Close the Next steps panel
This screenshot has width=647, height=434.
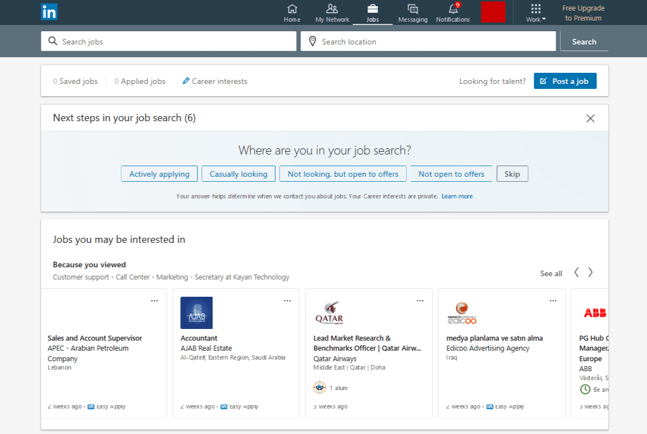pyautogui.click(x=590, y=118)
